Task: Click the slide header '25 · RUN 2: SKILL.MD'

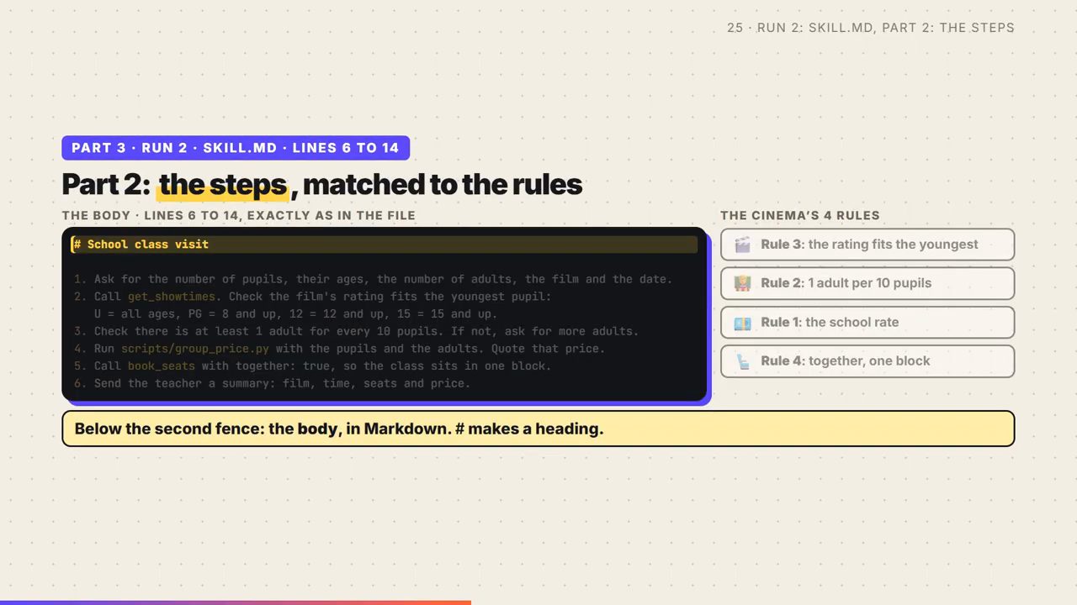Action: click(x=871, y=28)
